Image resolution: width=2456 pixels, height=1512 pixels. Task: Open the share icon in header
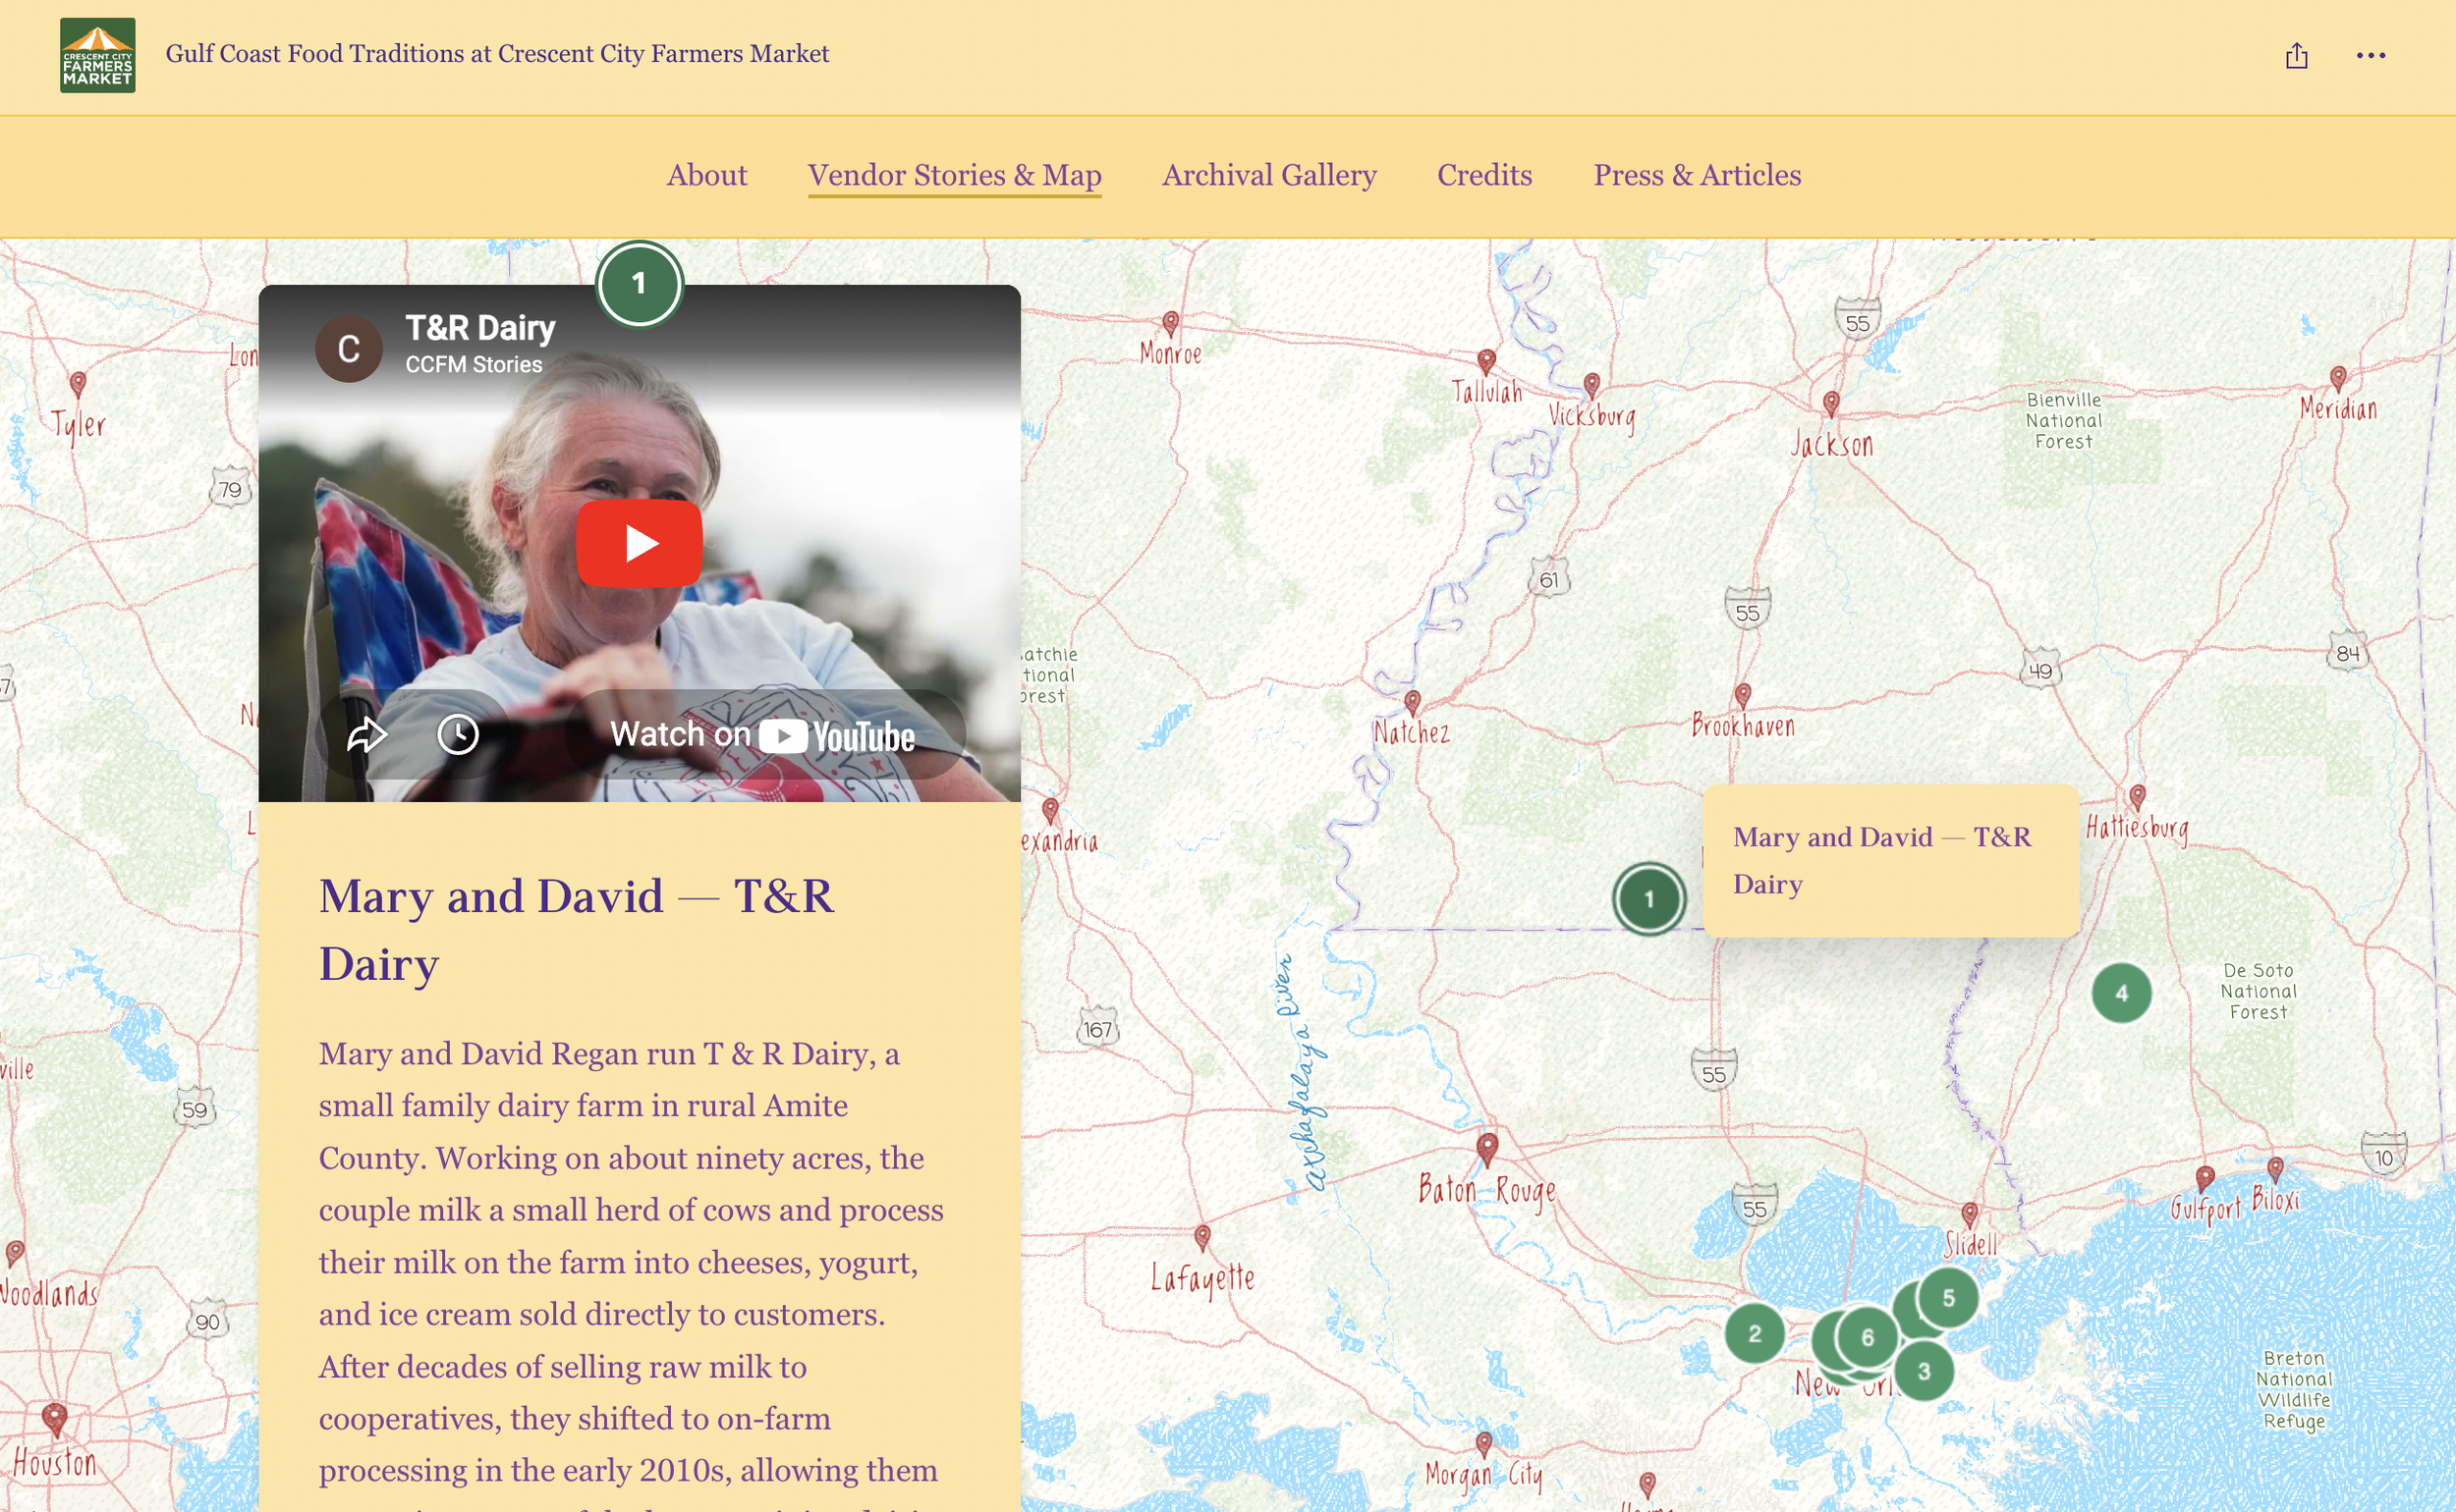click(x=2297, y=55)
